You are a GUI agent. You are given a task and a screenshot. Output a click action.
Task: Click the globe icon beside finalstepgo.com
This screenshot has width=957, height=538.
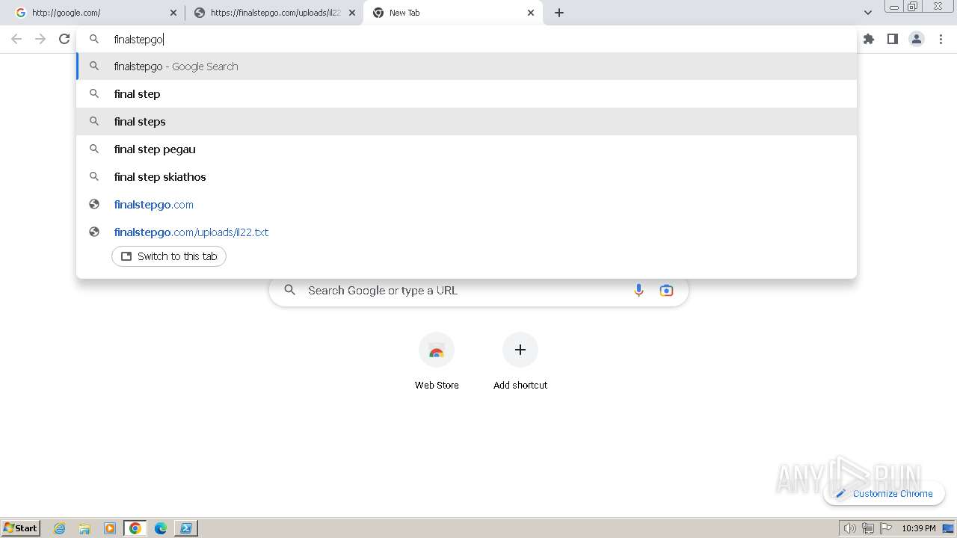click(94, 205)
